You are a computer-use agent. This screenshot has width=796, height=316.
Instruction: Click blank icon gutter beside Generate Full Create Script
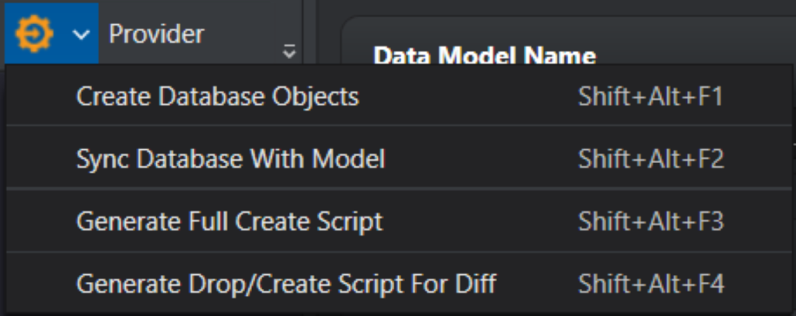[x=39, y=222]
